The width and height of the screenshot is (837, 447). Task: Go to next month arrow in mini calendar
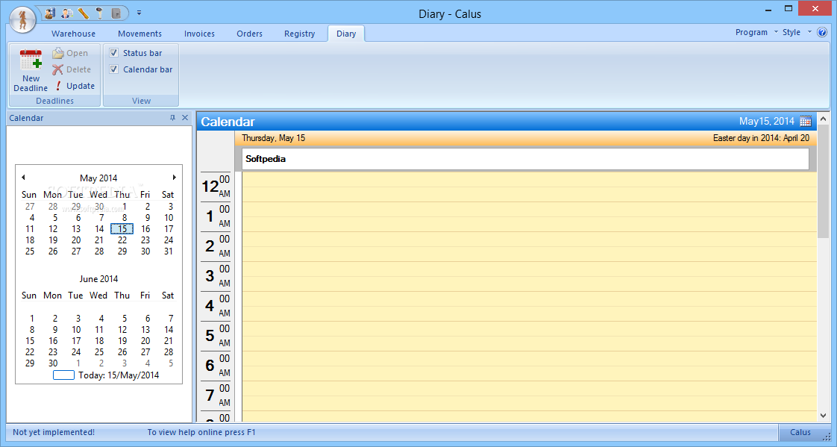tap(174, 178)
